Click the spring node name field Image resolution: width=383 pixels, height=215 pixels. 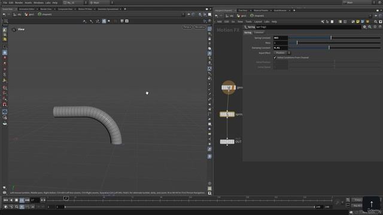point(308,27)
